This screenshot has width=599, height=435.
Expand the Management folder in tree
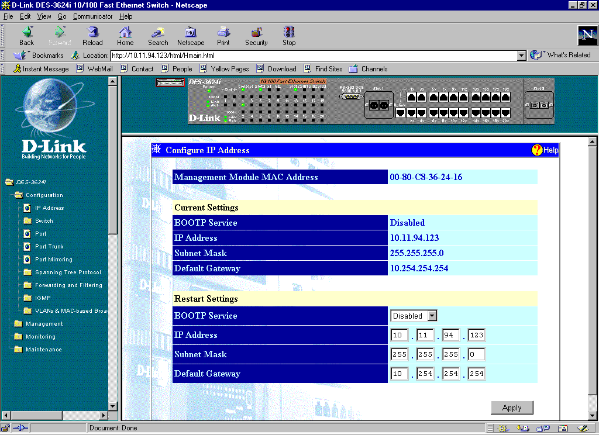click(x=44, y=324)
